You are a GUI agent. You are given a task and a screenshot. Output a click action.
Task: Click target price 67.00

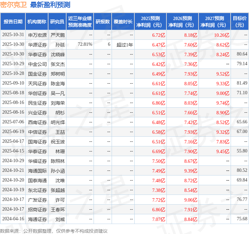coord(242,131)
